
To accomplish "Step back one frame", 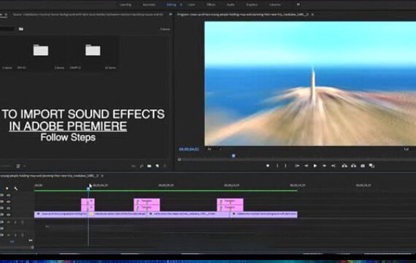I will [x=307, y=166].
